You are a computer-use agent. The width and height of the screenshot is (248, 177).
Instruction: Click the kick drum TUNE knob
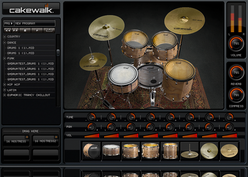[x=92, y=117]
